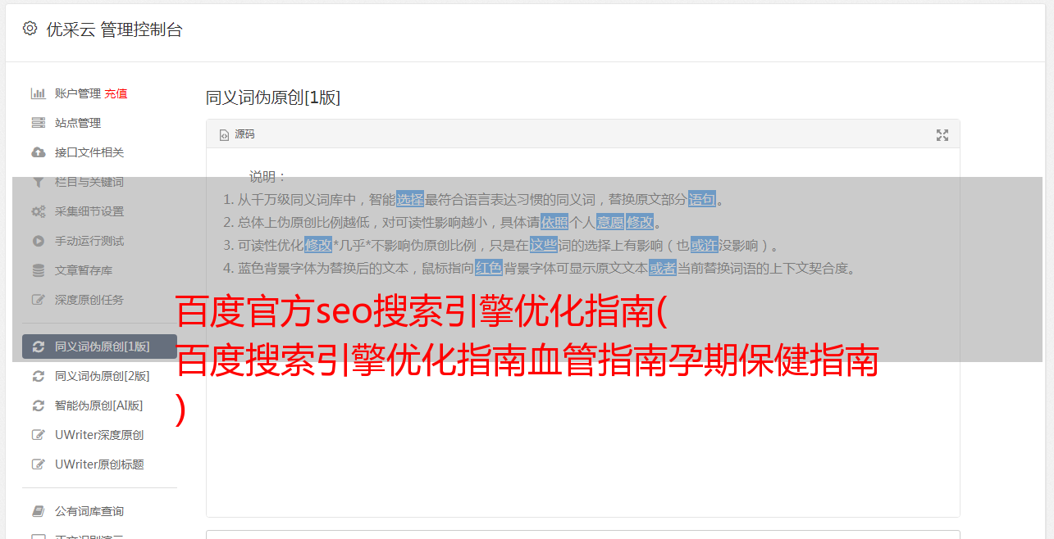Click the cloud upload icon for 接口文件相关
This screenshot has width=1054, height=539.
coord(38,152)
